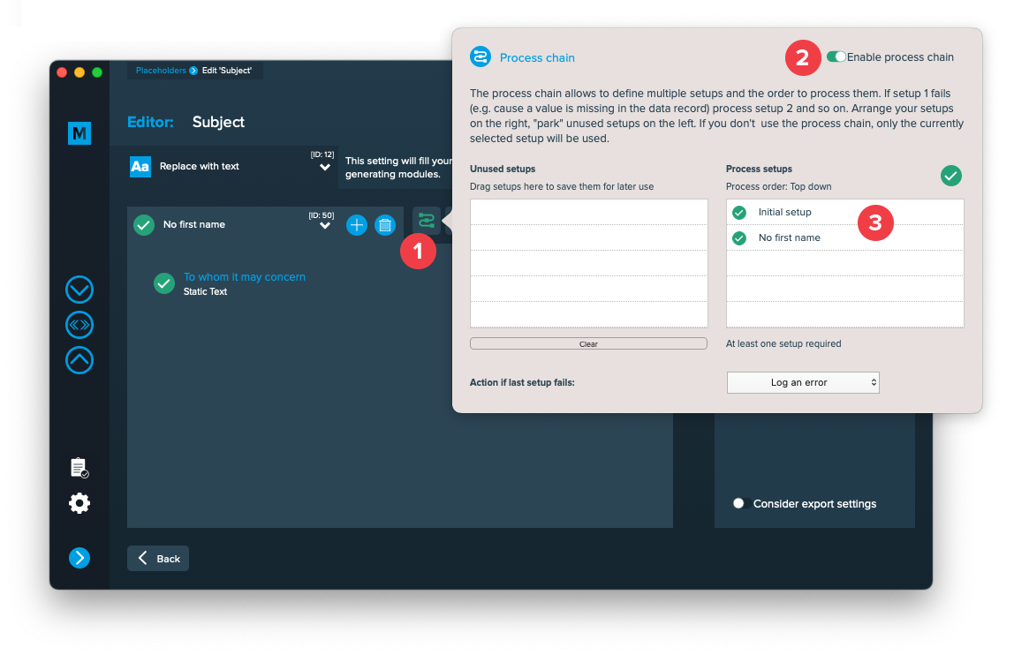The width and height of the screenshot is (1014, 655).
Task: Click the circled up arrow sidebar icon
Action: [79, 360]
